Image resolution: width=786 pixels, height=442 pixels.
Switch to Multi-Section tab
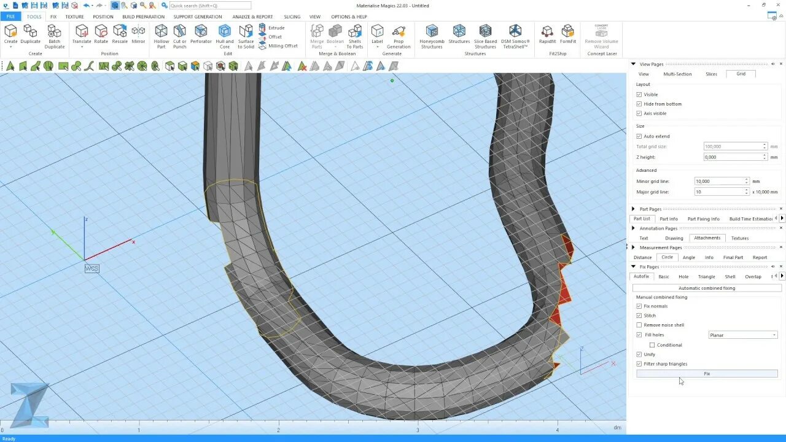(x=677, y=74)
